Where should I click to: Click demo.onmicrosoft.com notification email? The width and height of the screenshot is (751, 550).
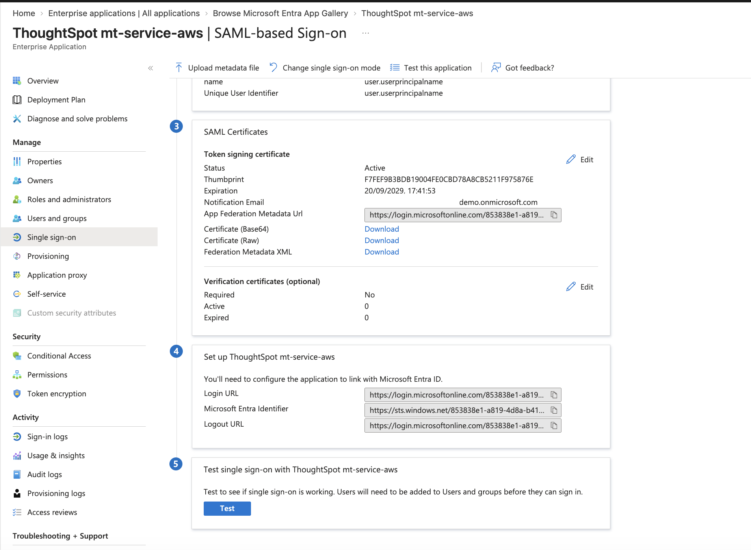click(498, 202)
